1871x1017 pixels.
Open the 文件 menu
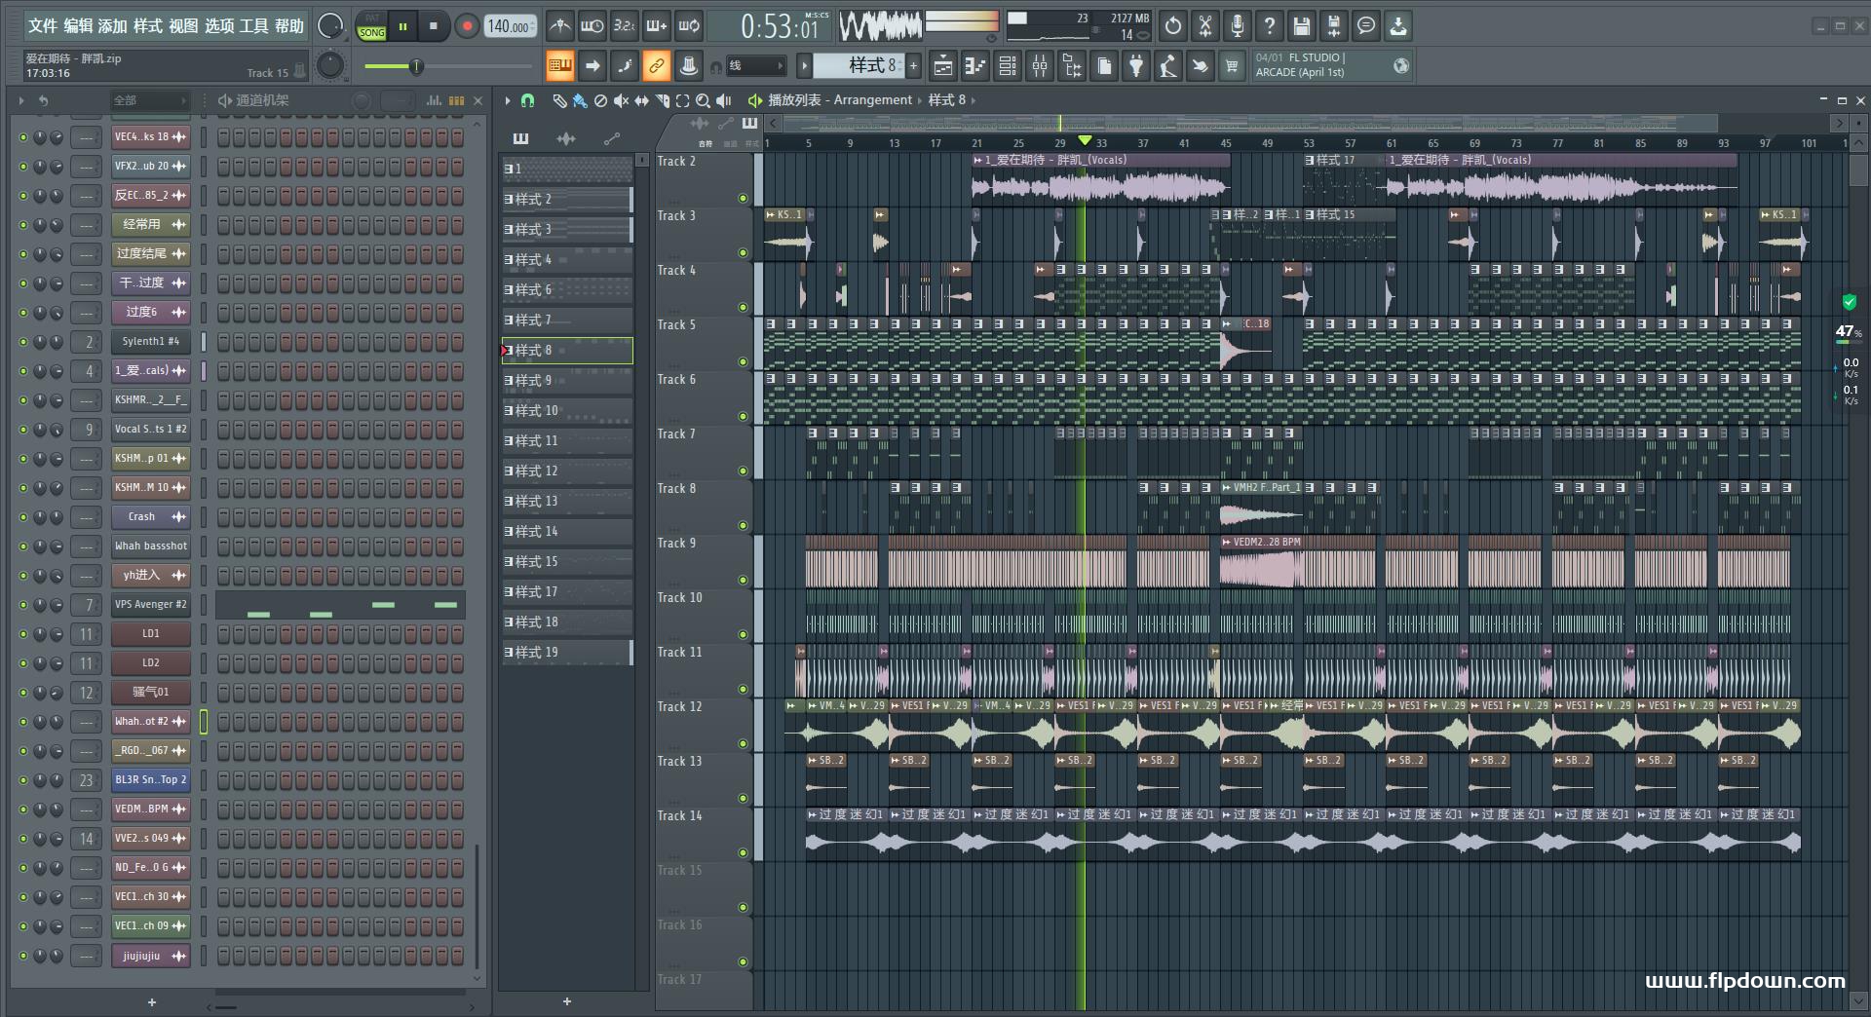coord(43,26)
